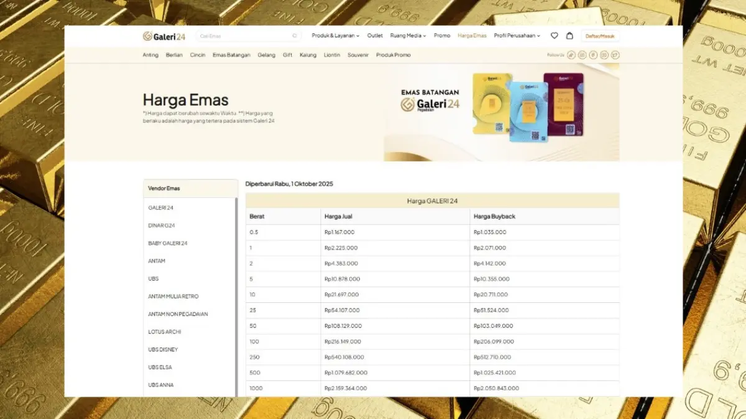This screenshot has width=746, height=419.
Task: Open the Profil Perusahaan dropdown
Action: point(517,36)
